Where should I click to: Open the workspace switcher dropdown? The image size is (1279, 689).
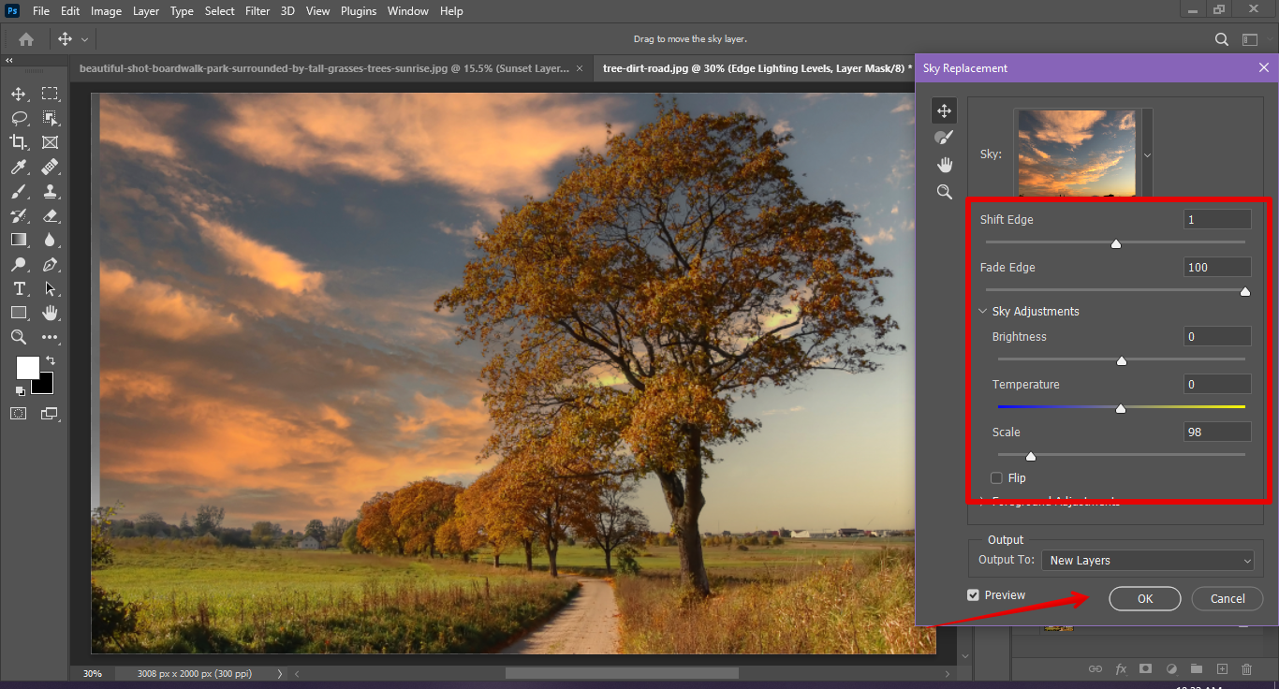point(1250,39)
